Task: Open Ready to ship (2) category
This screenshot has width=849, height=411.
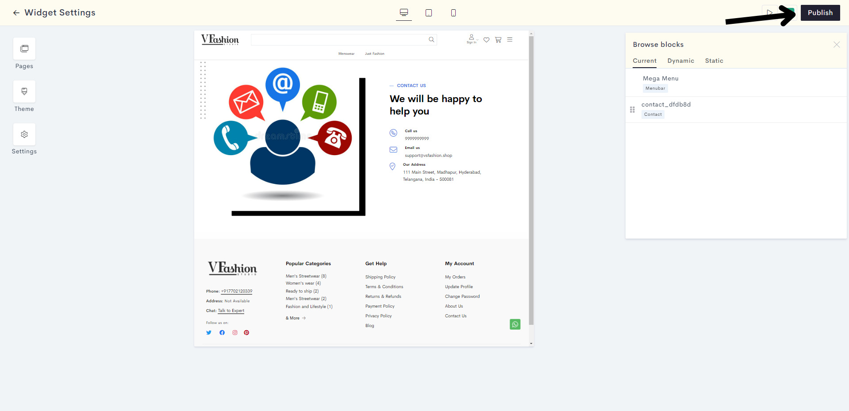Action: pos(302,291)
